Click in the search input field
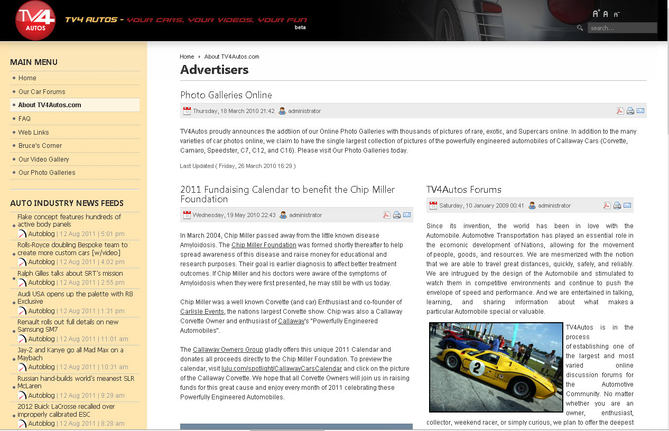669x431 pixels. pos(622,28)
